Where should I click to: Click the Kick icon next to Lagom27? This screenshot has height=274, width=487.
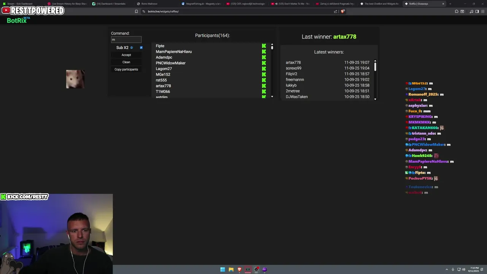264,69
